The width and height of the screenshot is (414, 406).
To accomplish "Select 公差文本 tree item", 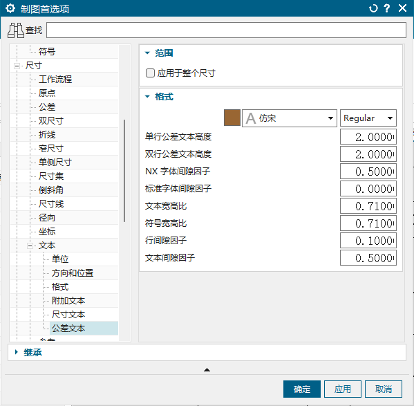I will pos(68,329).
